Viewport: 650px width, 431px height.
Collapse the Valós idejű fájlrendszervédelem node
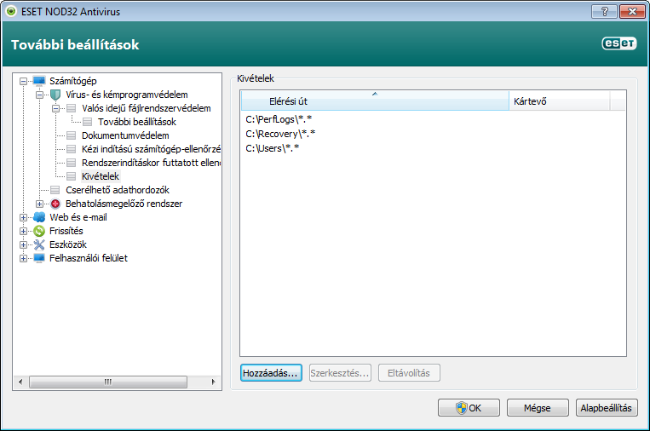55,108
